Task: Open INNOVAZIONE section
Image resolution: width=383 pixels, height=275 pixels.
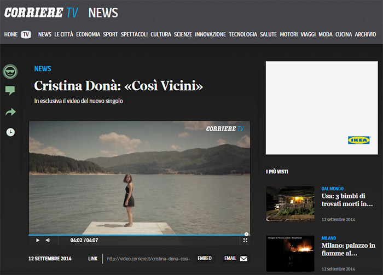Action: (210, 34)
